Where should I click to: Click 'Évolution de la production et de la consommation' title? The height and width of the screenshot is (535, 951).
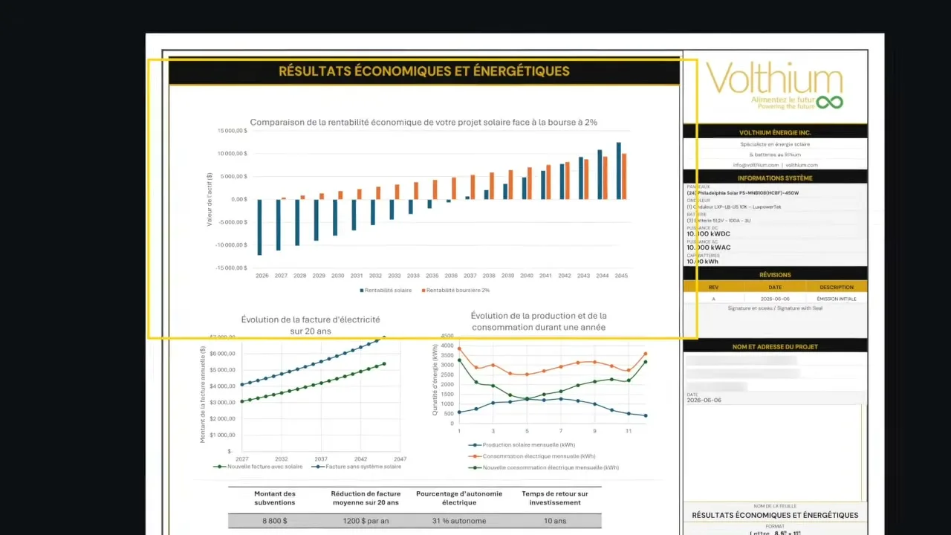pyautogui.click(x=539, y=321)
